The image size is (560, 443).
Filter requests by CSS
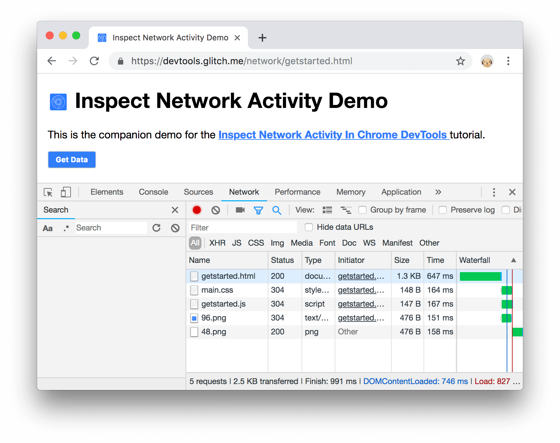256,243
